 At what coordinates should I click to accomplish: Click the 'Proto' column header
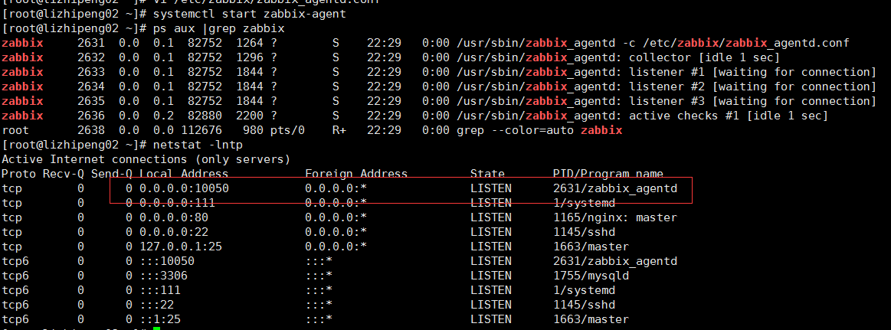18,173
